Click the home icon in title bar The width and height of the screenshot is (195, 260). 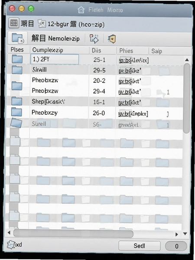point(81,10)
